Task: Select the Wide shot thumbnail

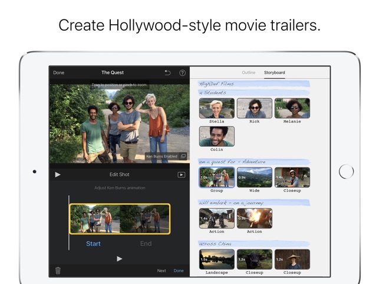Action: 254,177
